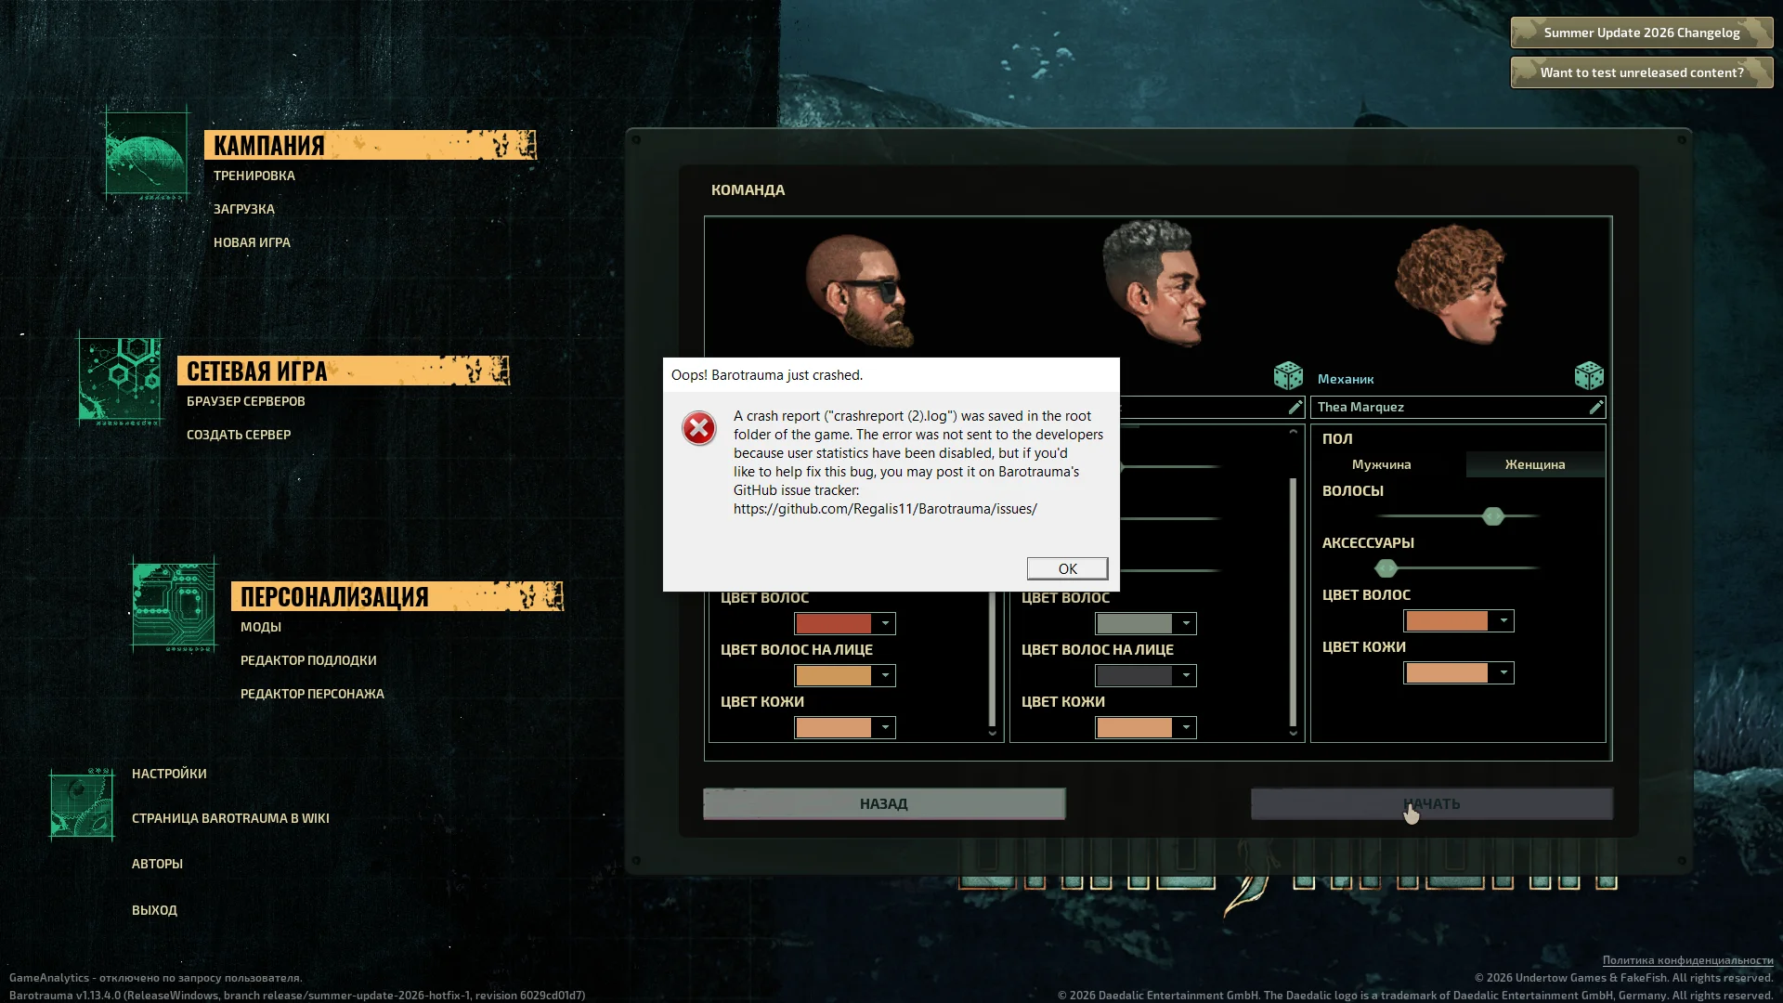Screen dimensions: 1783x1003
Task: Click the АКСЕССУАРЫ slider handle
Action: click(x=1386, y=568)
